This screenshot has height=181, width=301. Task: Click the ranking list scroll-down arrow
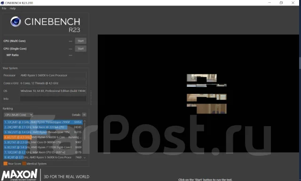pos(85,158)
